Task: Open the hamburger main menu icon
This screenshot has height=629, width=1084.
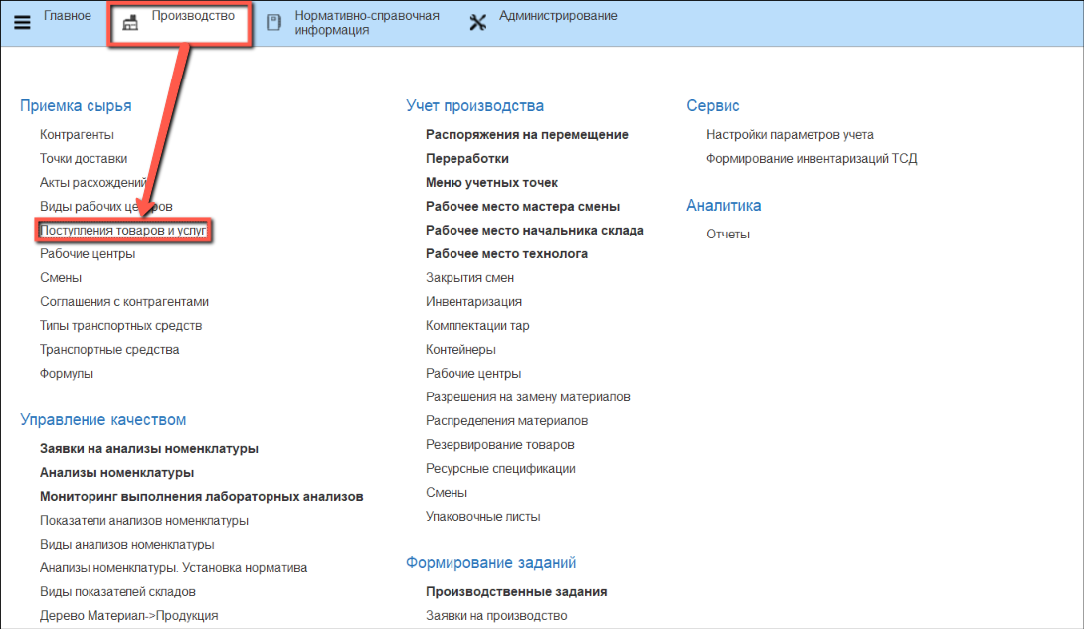Action: click(22, 23)
